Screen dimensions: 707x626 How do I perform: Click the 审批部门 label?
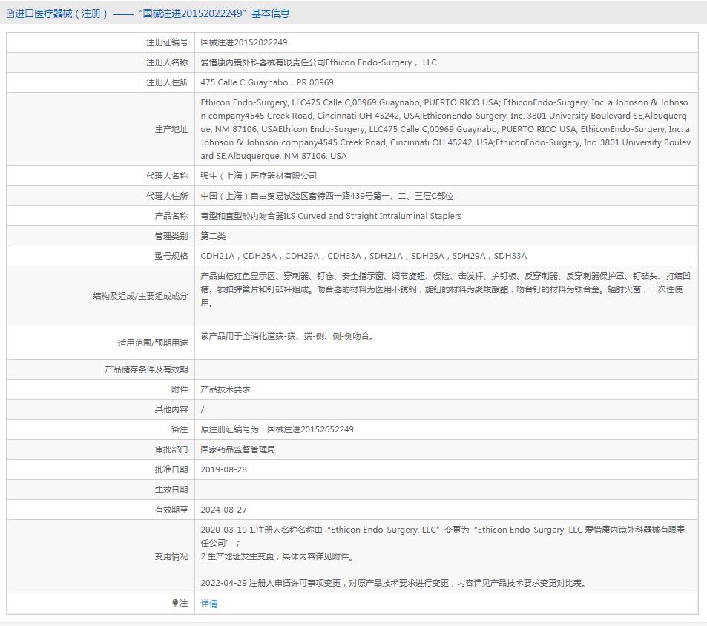171,449
